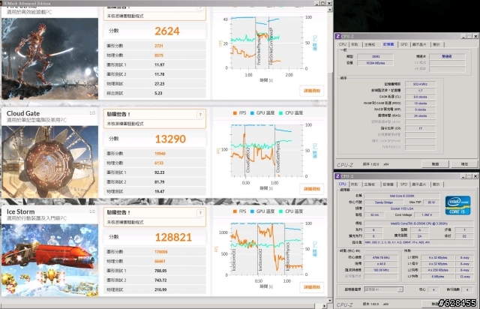Click the Ice Storm warning help question-mark icon
The width and height of the screenshot is (480, 309).
(200, 213)
